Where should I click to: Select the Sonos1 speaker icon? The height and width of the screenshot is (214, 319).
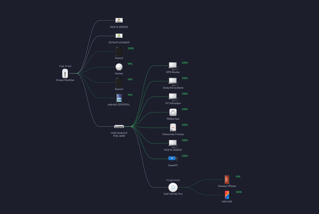click(119, 51)
